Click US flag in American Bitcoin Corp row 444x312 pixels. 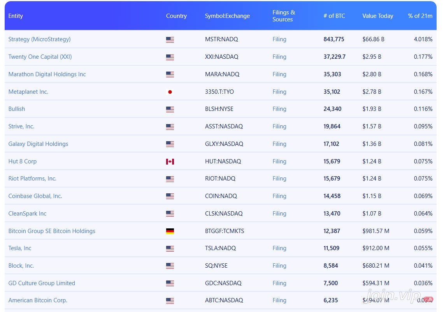[x=170, y=301]
